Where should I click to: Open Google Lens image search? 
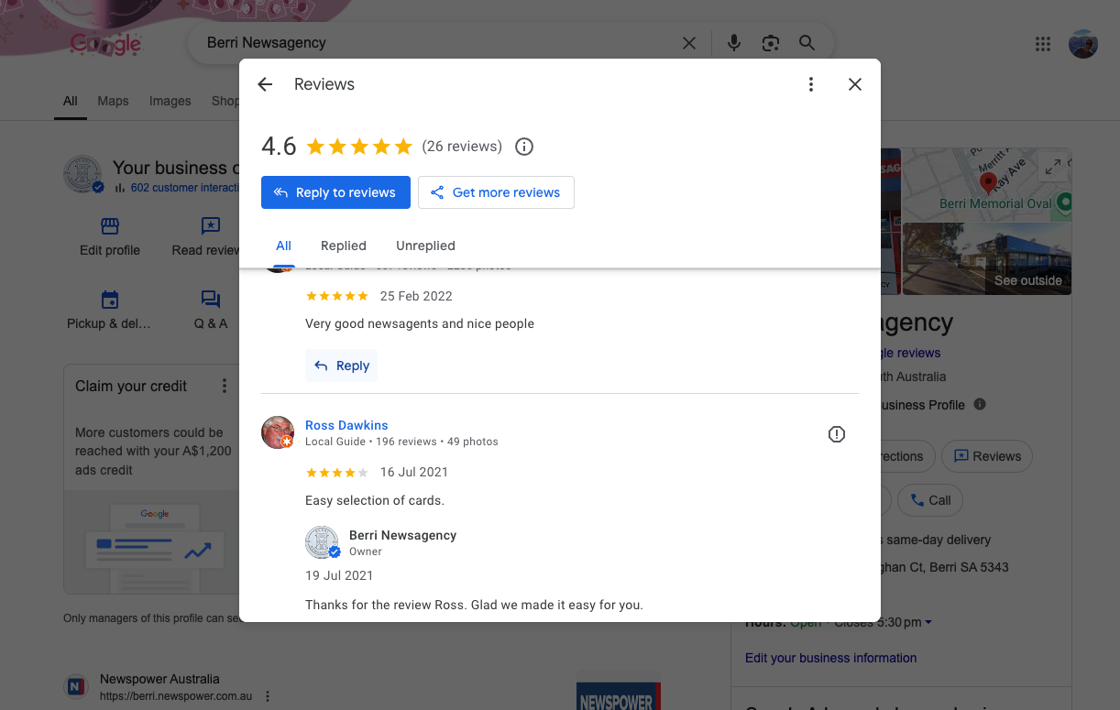770,43
